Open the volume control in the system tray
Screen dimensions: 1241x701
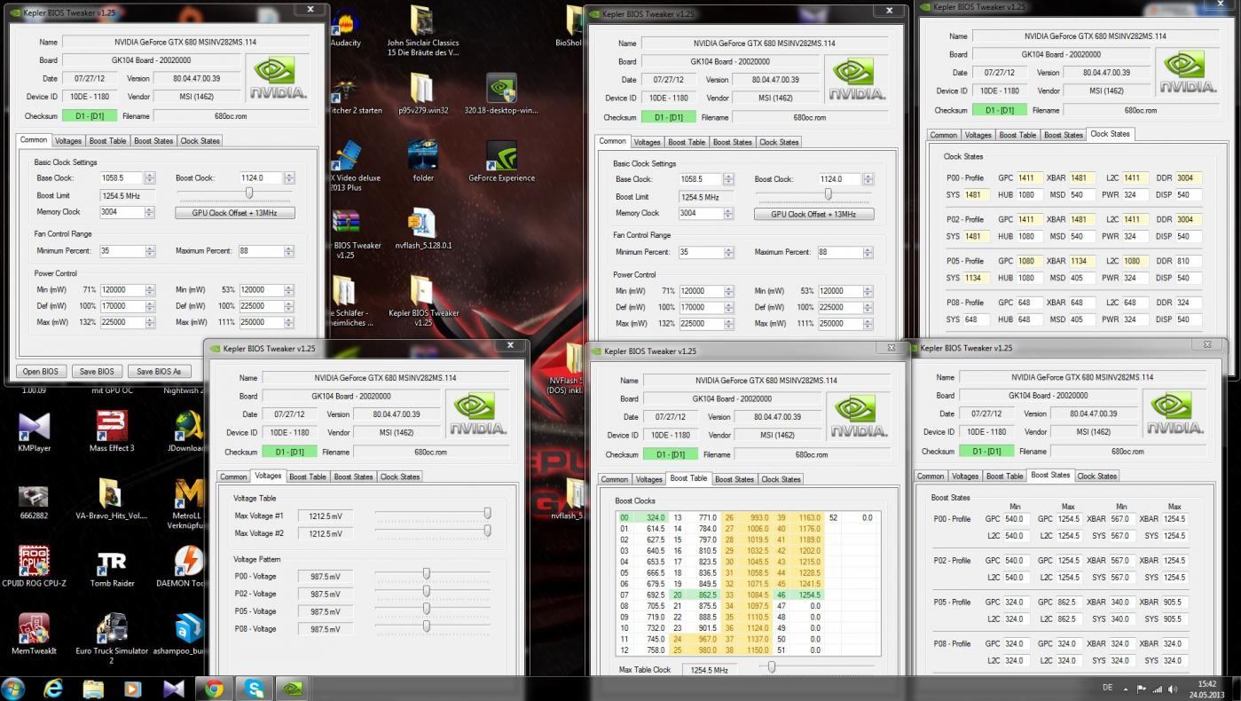pyautogui.click(x=1173, y=689)
